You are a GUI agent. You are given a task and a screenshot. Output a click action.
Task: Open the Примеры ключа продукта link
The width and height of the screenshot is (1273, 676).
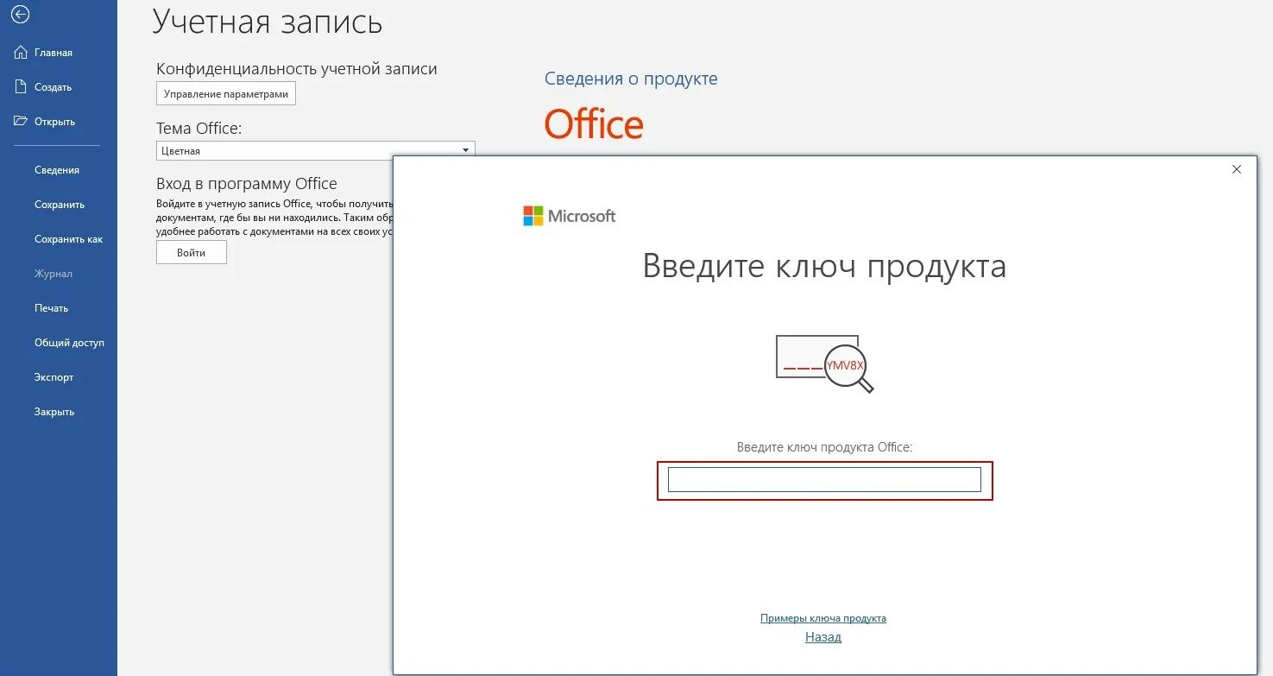pyautogui.click(x=823, y=618)
